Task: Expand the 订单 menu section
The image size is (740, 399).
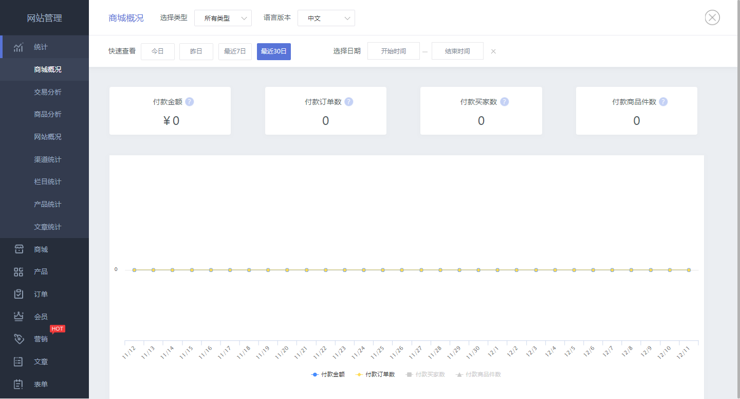Action: 44,294
